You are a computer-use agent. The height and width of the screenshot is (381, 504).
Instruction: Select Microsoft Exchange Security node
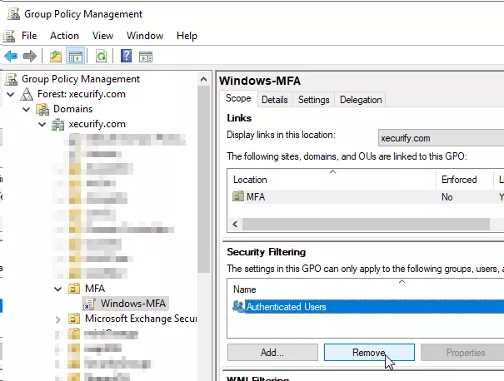coord(141,319)
